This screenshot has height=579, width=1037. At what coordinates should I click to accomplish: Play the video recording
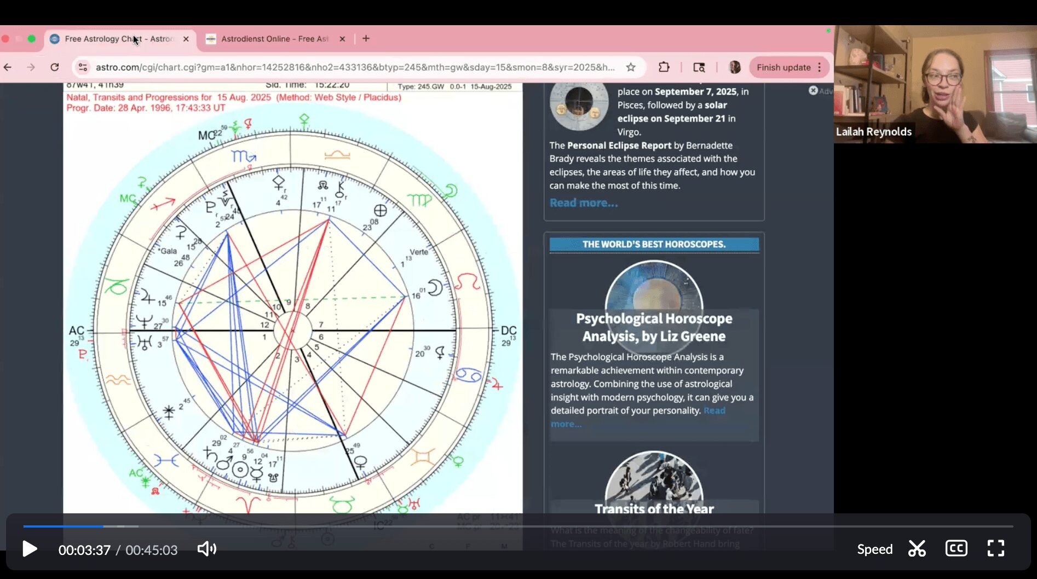30,549
